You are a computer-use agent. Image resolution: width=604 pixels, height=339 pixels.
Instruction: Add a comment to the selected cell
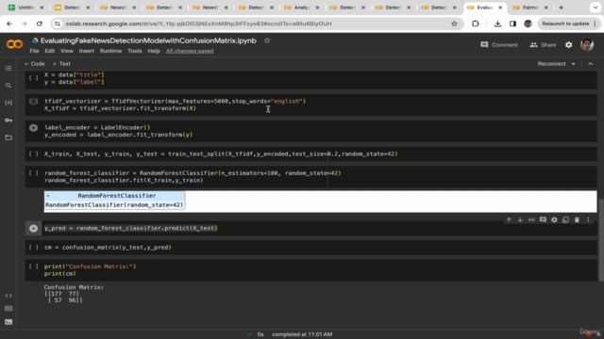tap(543, 219)
